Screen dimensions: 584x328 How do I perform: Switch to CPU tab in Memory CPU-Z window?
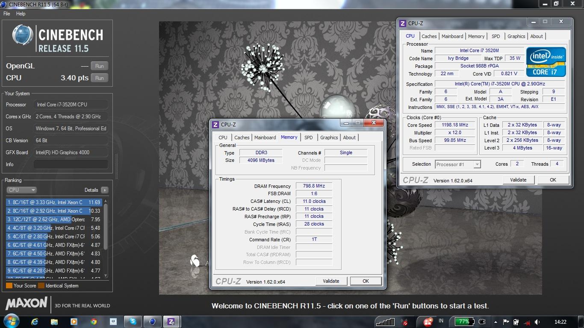tap(223, 138)
